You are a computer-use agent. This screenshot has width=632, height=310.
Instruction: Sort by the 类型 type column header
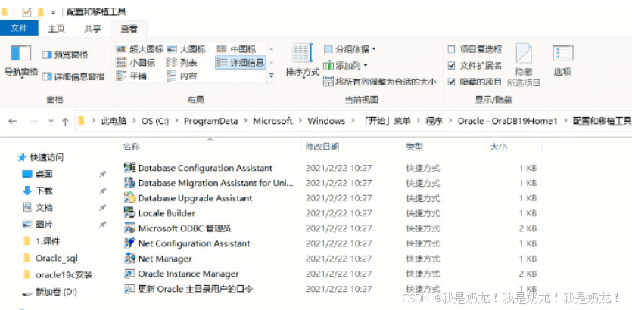(x=414, y=147)
